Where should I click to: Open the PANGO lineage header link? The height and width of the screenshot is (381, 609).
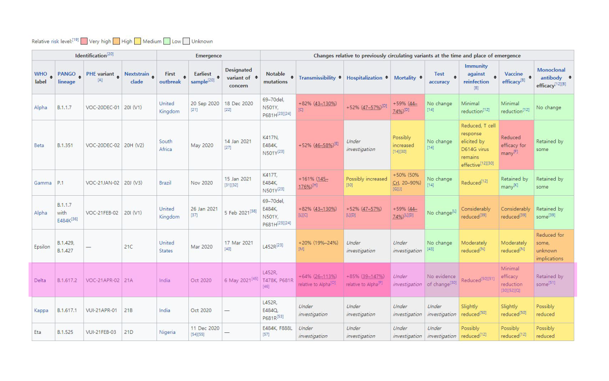[67, 78]
